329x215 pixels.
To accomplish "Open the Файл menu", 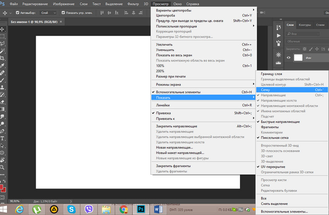I will tap(14, 4).
